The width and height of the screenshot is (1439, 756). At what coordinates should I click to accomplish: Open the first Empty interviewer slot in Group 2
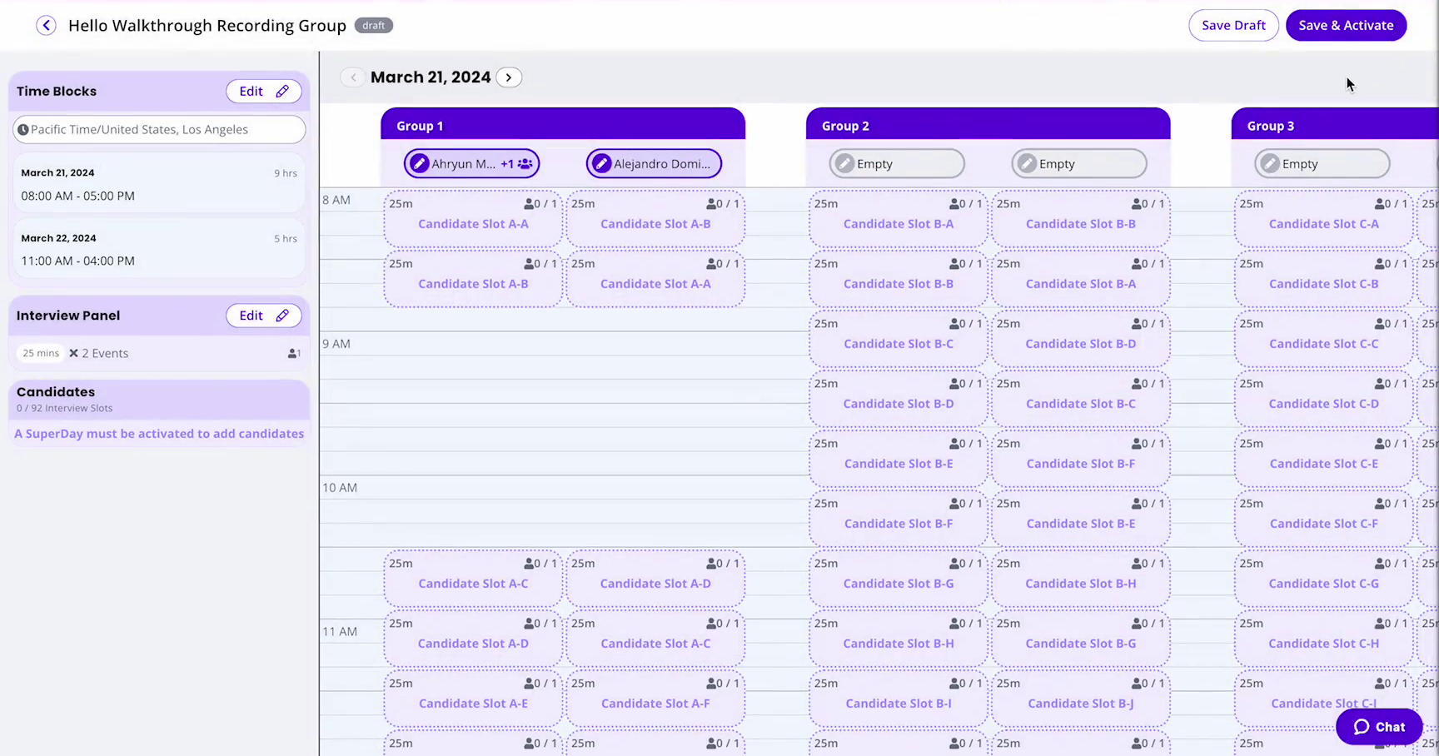(897, 164)
